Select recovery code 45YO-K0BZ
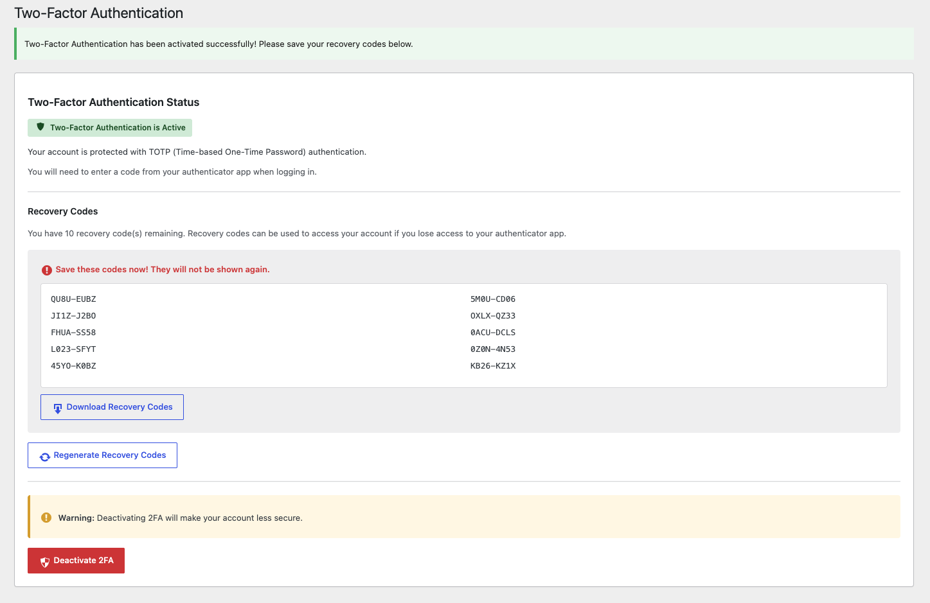The image size is (930, 603). click(73, 366)
